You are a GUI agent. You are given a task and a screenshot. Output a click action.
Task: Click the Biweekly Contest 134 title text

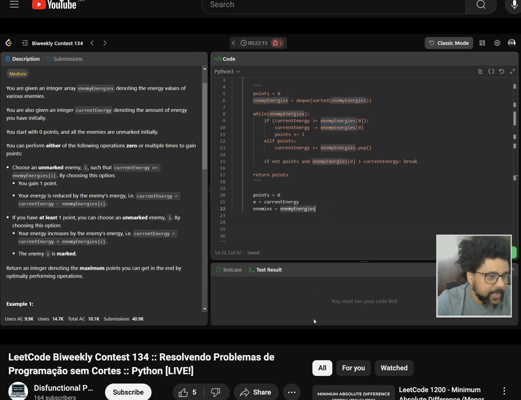pos(57,43)
